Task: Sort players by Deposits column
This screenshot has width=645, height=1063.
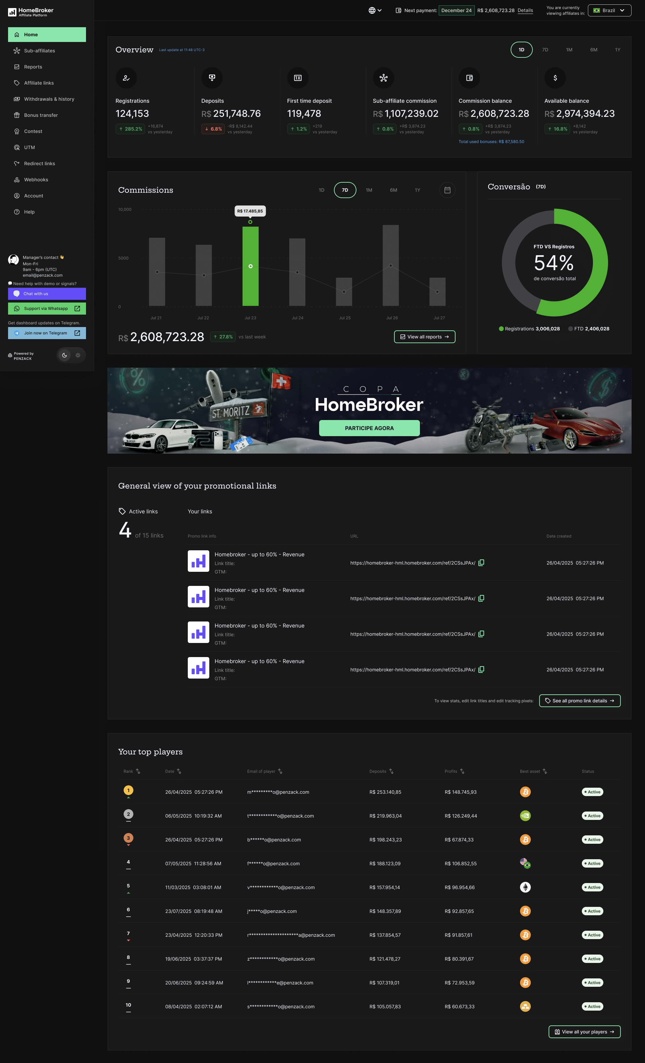Action: click(x=391, y=771)
